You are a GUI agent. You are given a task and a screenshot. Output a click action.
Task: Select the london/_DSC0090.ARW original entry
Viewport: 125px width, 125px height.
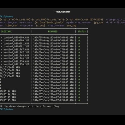(x=16, y=38)
